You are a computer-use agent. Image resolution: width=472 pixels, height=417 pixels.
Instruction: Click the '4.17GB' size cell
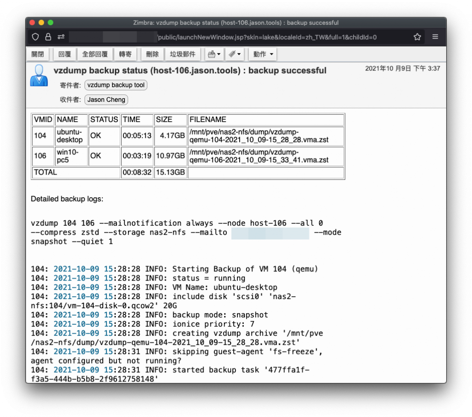pos(171,135)
